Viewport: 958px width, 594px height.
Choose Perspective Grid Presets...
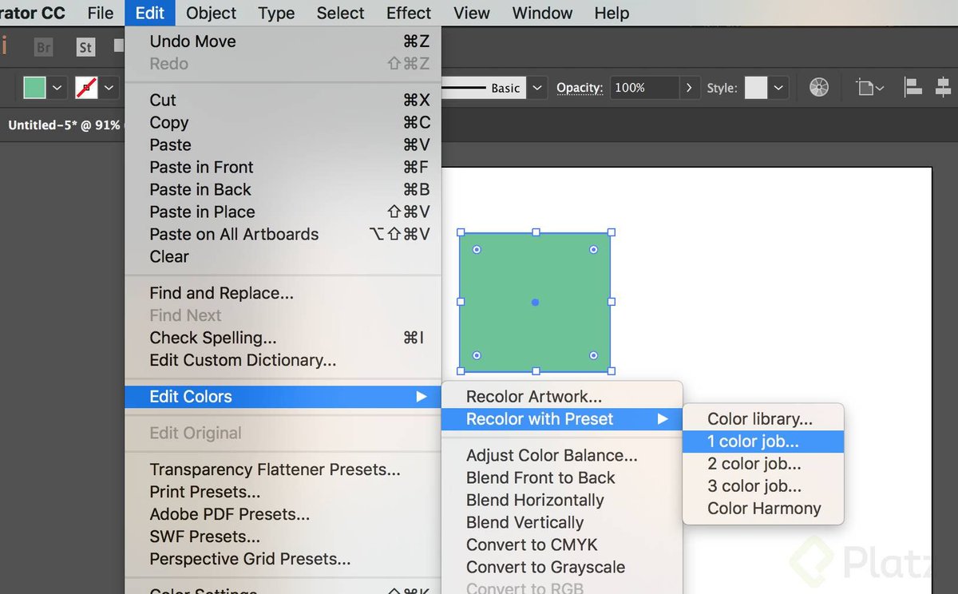[283, 560]
